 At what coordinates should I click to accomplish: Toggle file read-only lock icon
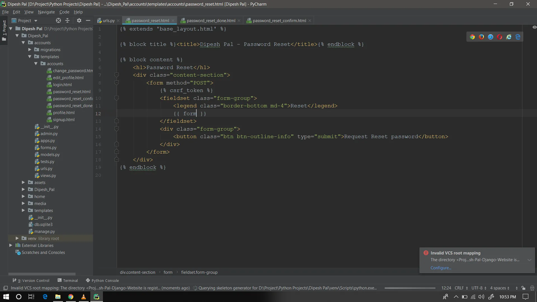(523, 288)
